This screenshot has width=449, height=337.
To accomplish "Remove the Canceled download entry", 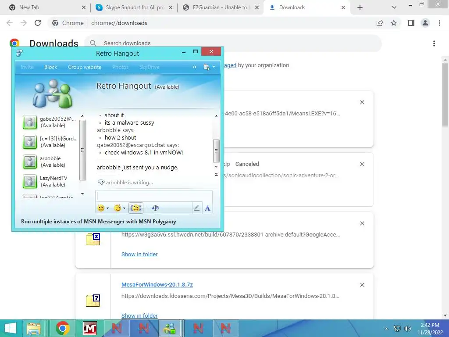I will pyautogui.click(x=362, y=164).
